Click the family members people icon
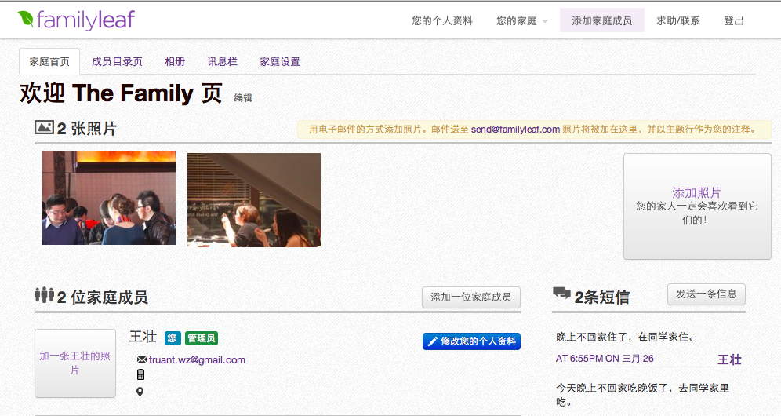 click(44, 295)
